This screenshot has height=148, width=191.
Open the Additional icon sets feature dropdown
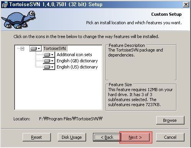(49, 55)
